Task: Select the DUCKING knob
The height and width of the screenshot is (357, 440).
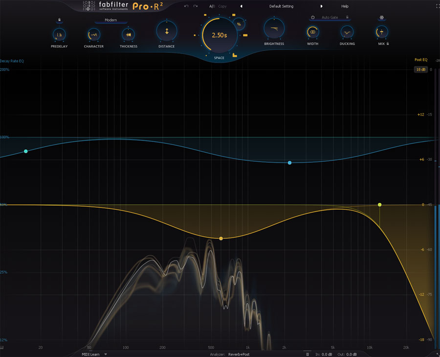Action: [347, 33]
